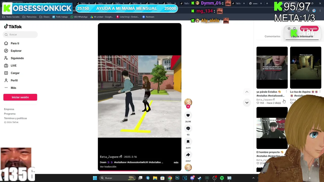Share the video with arrow icon
This screenshot has height=182, width=324.
point(188,155)
